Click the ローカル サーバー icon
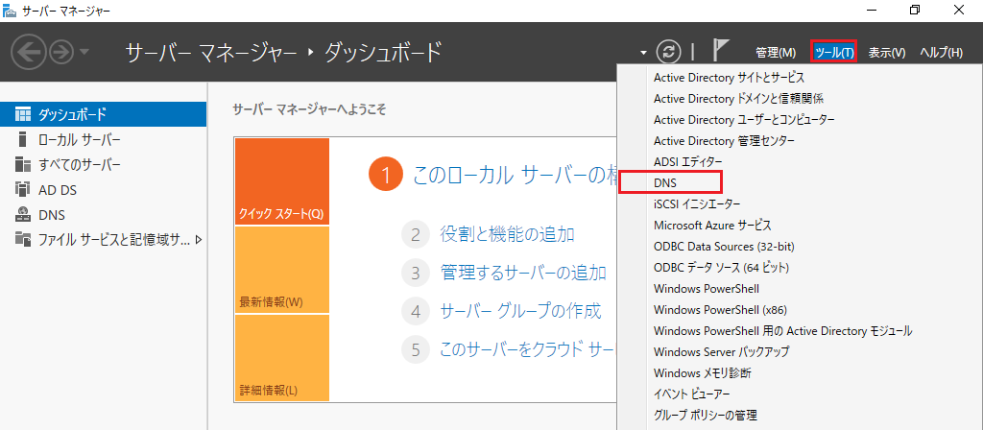 (23, 139)
